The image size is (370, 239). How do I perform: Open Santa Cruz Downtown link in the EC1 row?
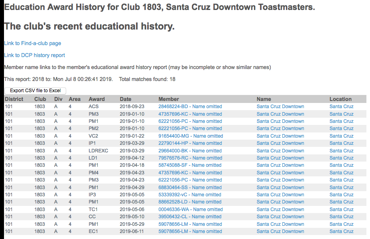280,231
